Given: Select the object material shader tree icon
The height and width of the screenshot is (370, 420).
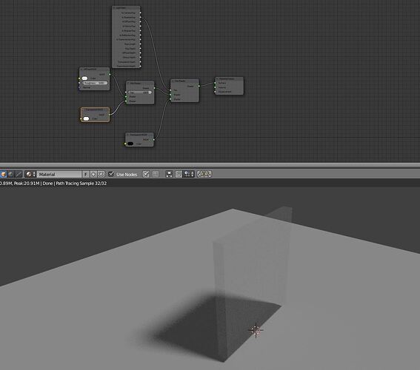Looking at the screenshot, I should (3, 174).
